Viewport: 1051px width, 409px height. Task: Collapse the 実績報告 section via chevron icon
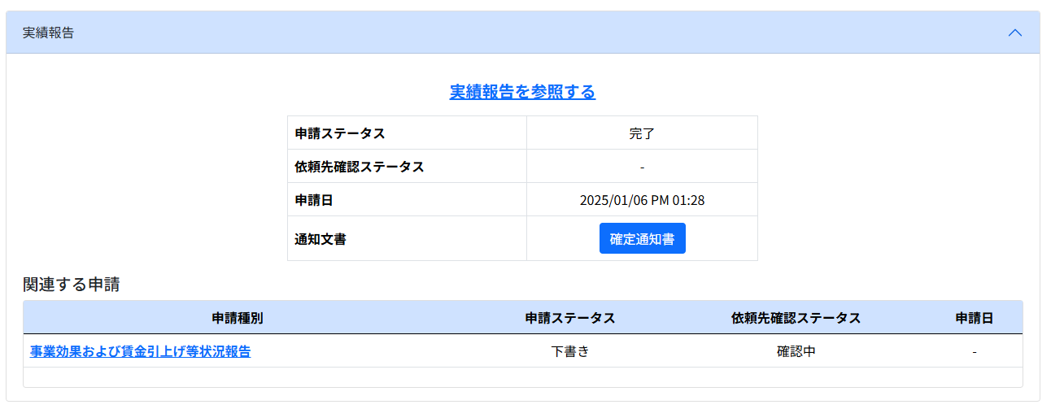[1014, 33]
